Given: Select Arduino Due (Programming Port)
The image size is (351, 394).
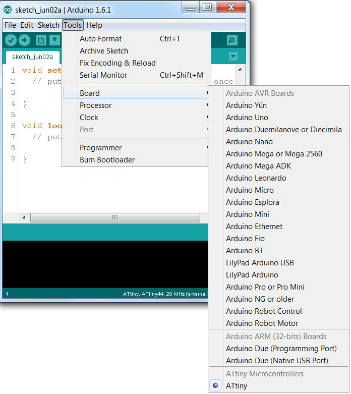Looking at the screenshot, I should (279, 348).
